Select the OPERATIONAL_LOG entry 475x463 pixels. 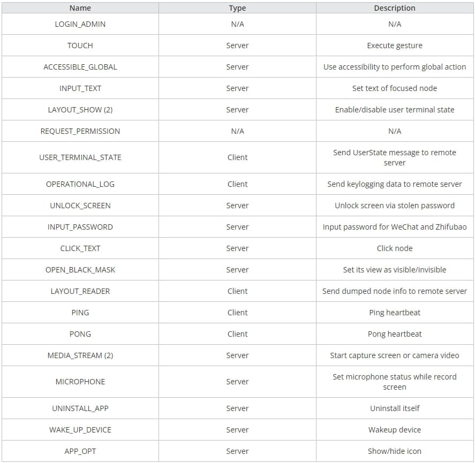tap(80, 184)
